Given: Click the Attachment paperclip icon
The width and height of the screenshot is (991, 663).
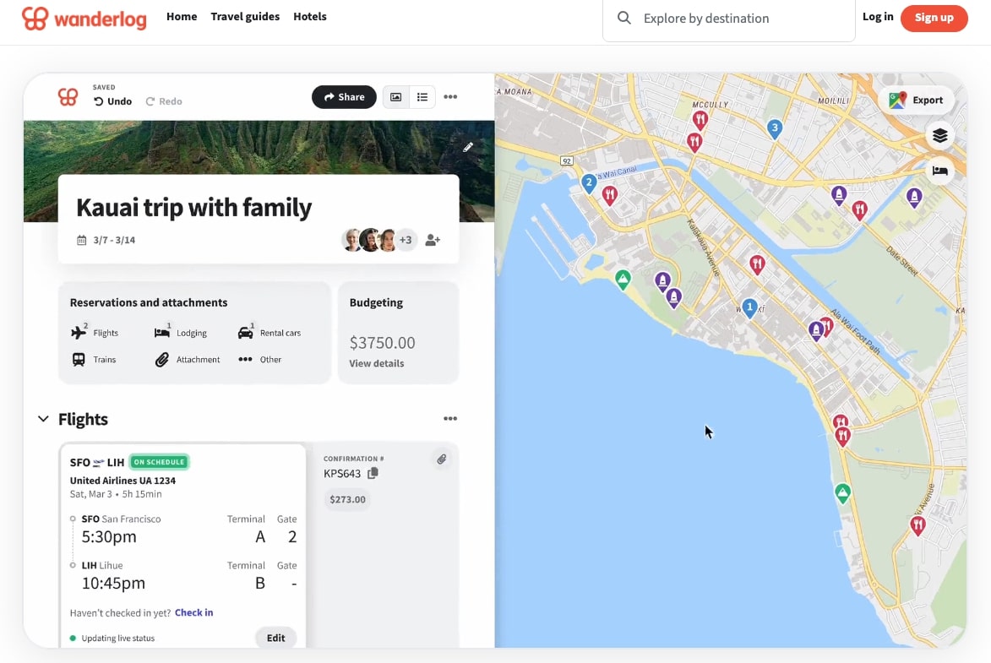Looking at the screenshot, I should [x=161, y=359].
